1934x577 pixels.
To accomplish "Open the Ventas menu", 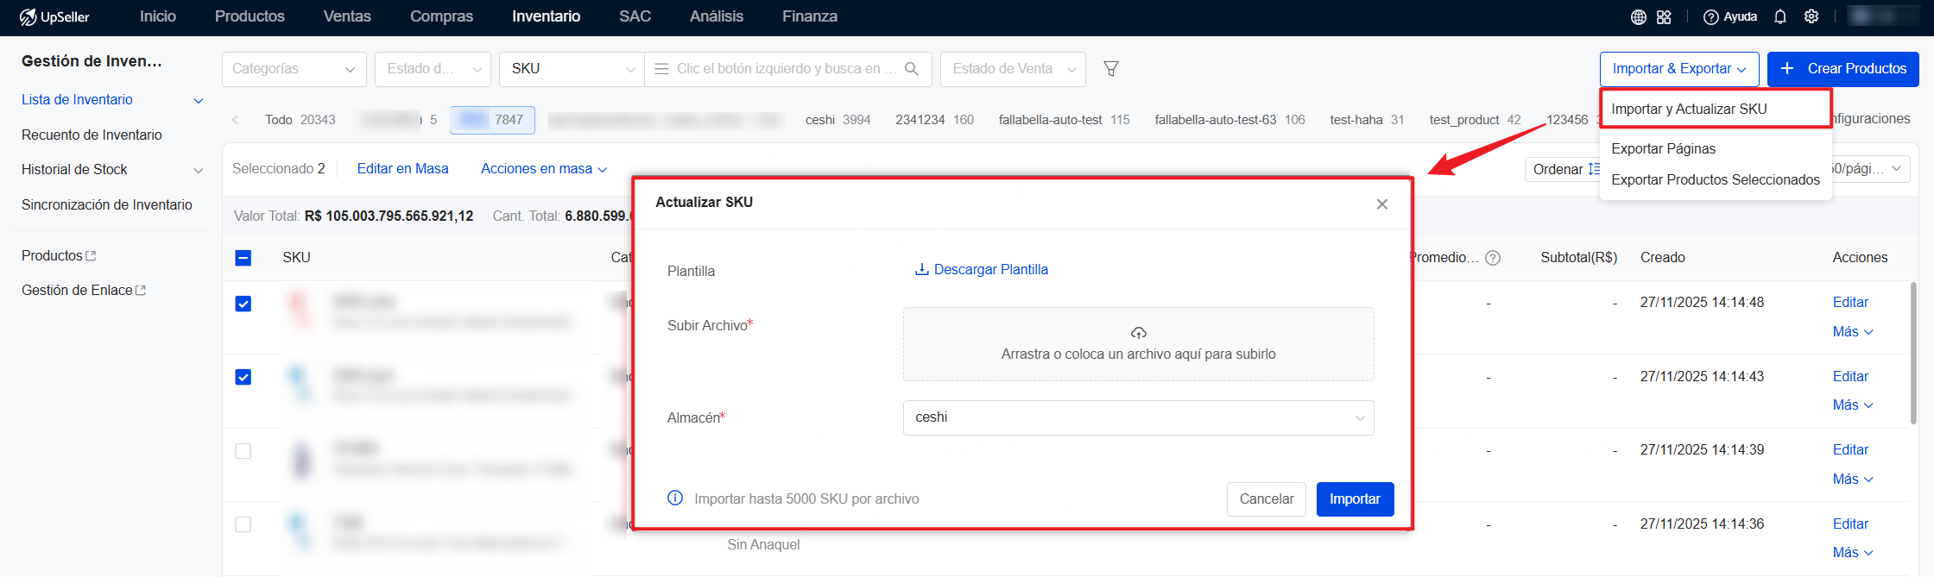I will [x=347, y=16].
